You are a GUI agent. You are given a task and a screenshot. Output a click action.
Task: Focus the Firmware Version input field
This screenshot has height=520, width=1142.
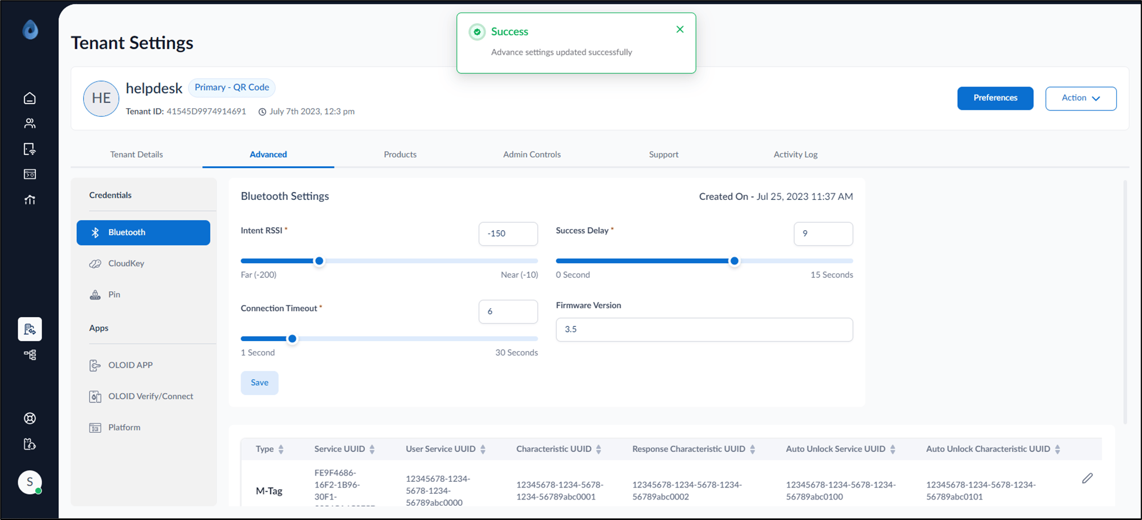tap(704, 329)
